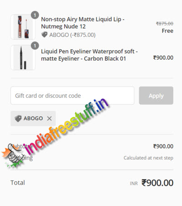Click the Calculated at next step text
This screenshot has height=206, width=182.
[x=148, y=158]
